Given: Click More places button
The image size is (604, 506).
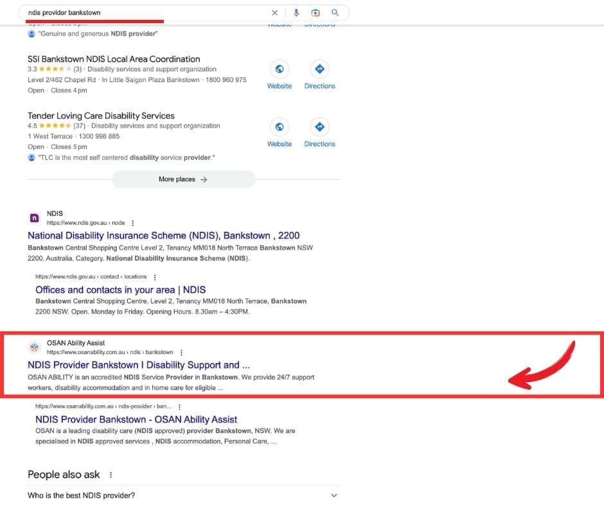Looking at the screenshot, I should [183, 180].
